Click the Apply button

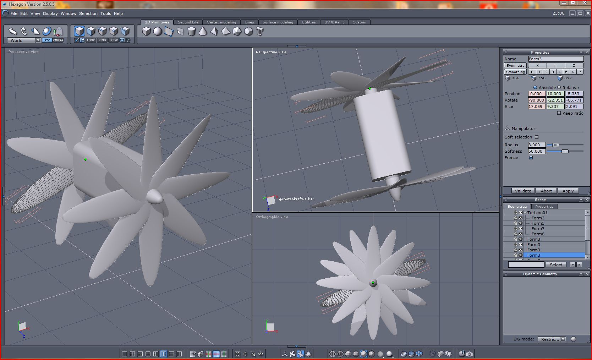568,191
